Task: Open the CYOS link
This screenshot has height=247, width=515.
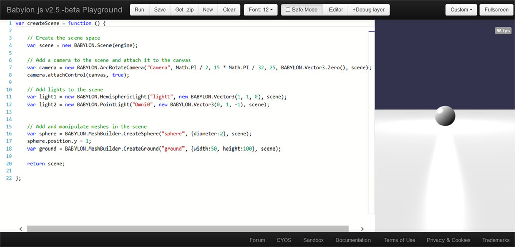Action: pyautogui.click(x=284, y=240)
